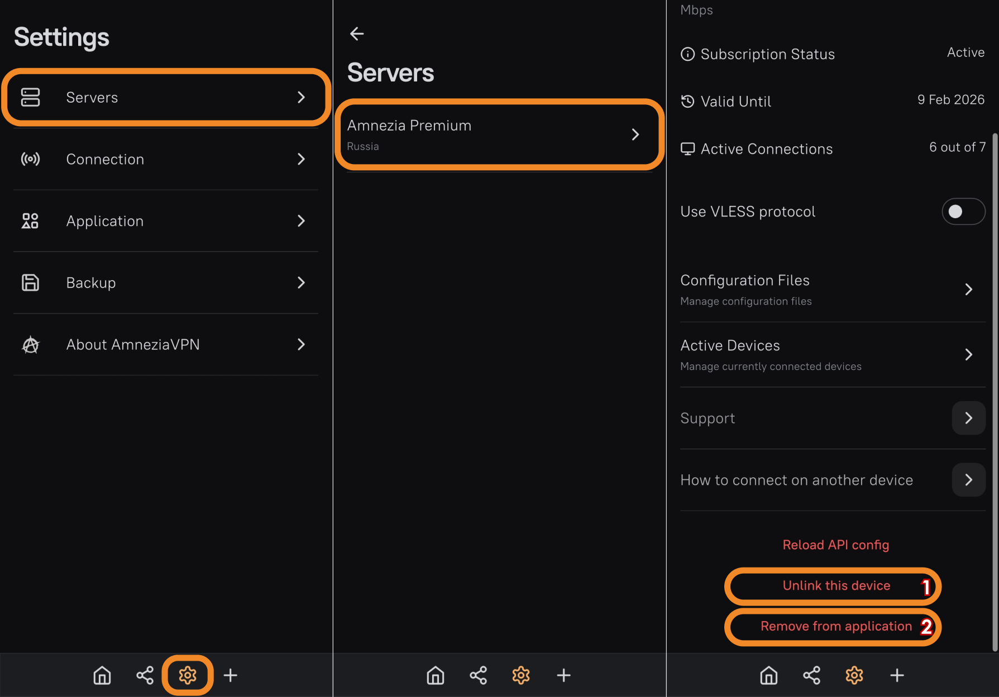Image resolution: width=999 pixels, height=697 pixels.
Task: Toggle the Use VLESS protocol switch
Action: 963,211
